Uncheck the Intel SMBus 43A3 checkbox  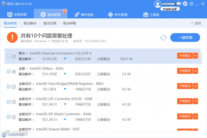click(9, 72)
